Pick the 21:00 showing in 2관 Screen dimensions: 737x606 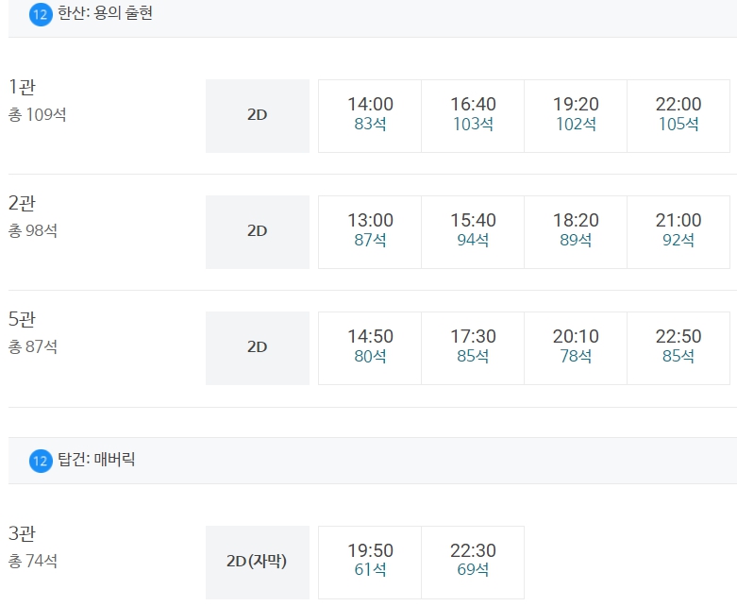point(678,232)
